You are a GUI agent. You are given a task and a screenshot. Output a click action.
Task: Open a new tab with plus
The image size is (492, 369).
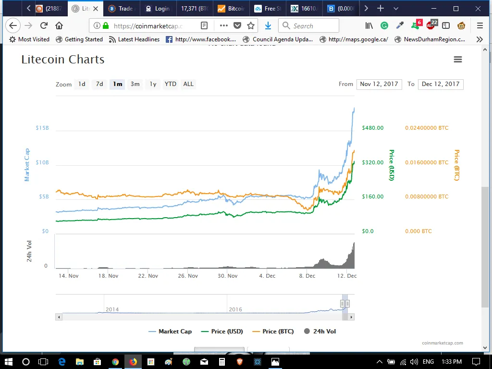click(x=381, y=9)
